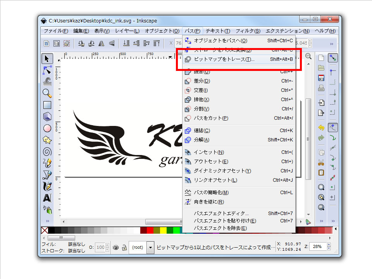372x279 pixels.
Task: Click Save document floppy icon
Action: [x=321, y=78]
